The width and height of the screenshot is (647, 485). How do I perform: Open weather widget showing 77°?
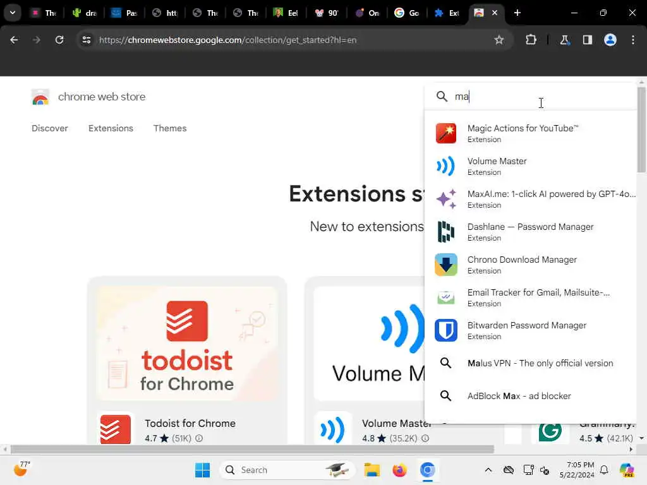point(21,469)
